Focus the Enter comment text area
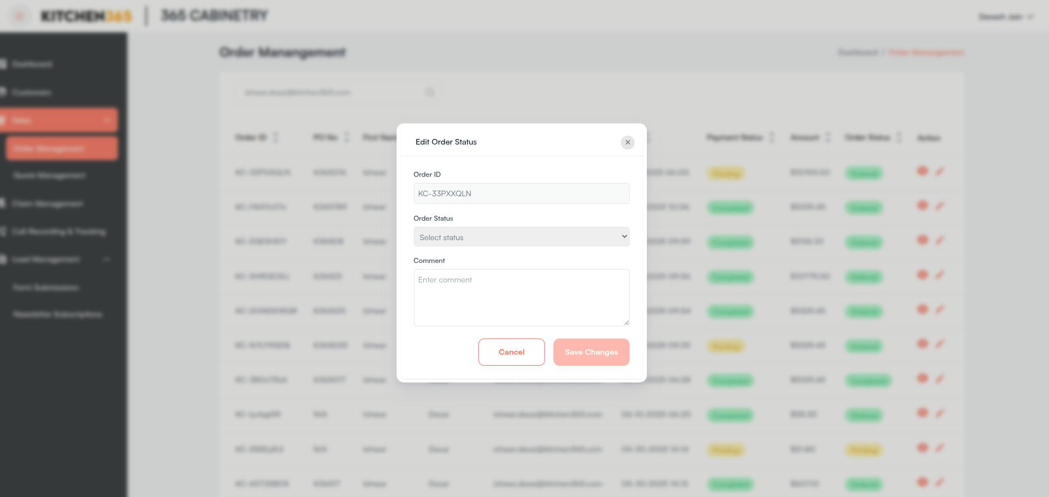Screen dimensions: 1049x497 521,297
